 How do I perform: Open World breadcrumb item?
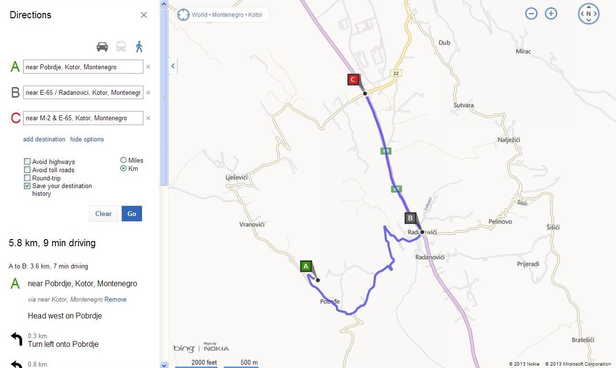tap(200, 15)
